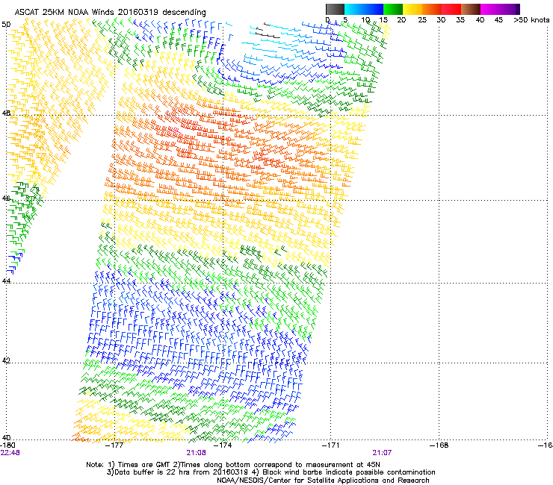
Task: Click the note line starting 'Note: 1) Times are GMT'
Action: (x=233, y=465)
